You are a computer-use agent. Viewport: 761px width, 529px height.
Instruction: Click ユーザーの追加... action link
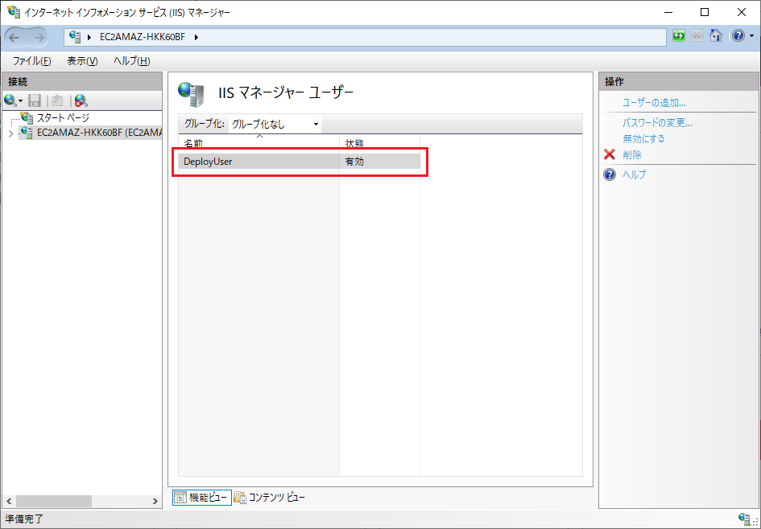pos(654,103)
